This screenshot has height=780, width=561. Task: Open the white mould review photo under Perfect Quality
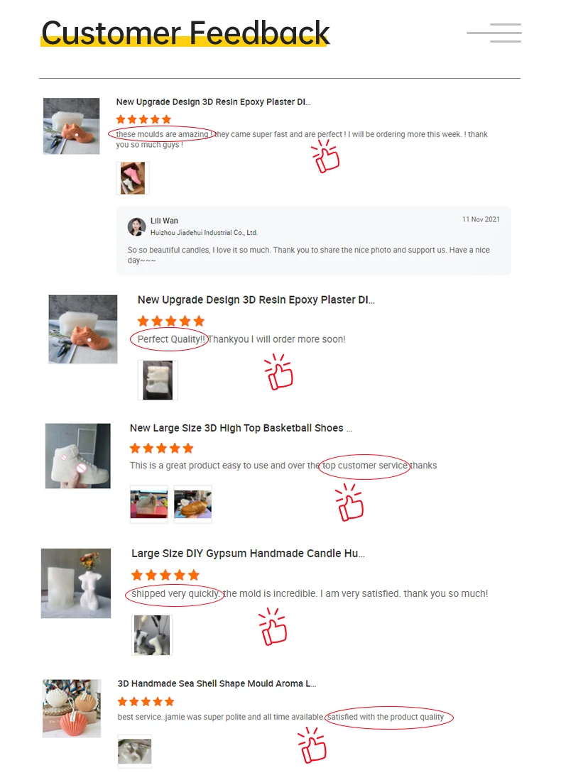tap(158, 380)
